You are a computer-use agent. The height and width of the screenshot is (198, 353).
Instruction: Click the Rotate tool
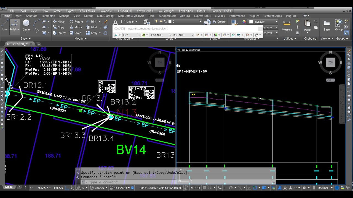coord(76,21)
